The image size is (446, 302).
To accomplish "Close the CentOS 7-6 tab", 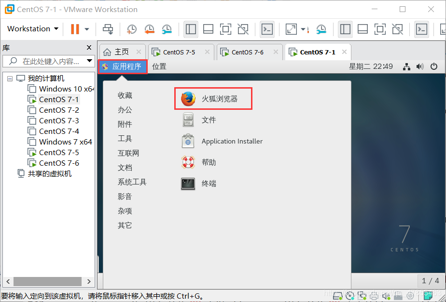I will pos(276,52).
